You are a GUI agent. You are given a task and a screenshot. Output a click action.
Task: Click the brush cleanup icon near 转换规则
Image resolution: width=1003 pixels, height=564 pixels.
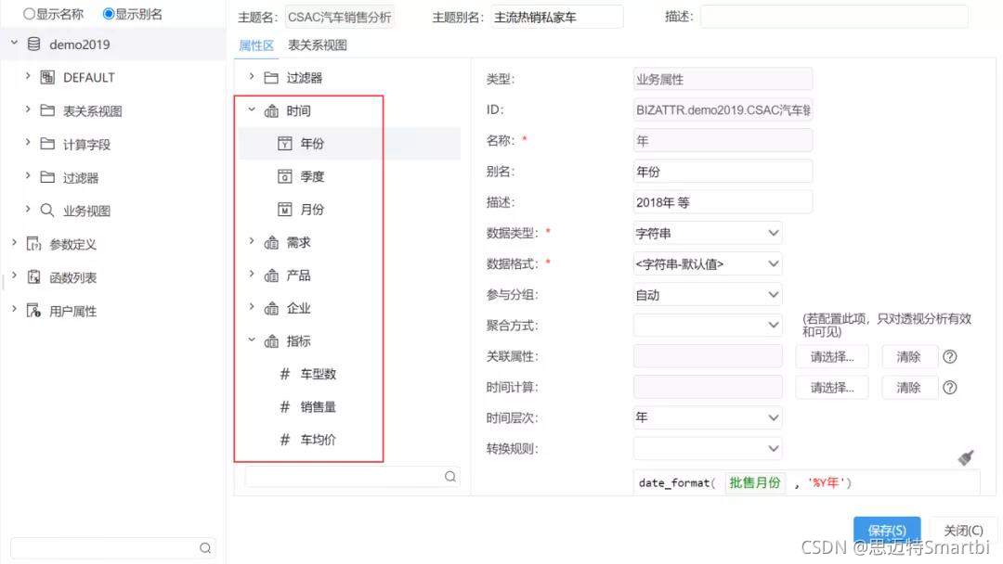click(x=966, y=456)
